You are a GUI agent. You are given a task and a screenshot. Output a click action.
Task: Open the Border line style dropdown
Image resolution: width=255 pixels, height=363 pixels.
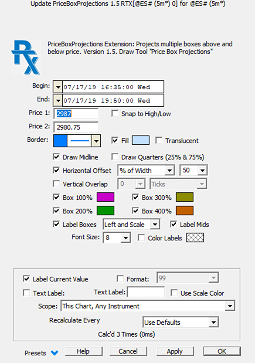[x=96, y=141]
